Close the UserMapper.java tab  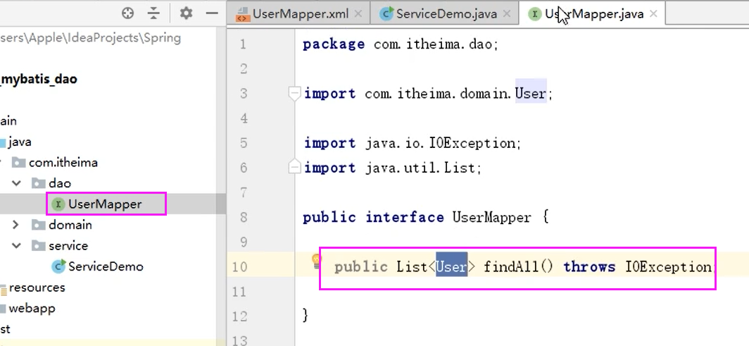click(653, 14)
